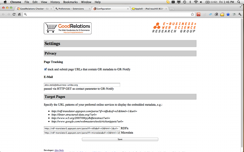Click the Page Tracking label
Image resolution: width=244 pixels, height=152 pixels.
53,62
